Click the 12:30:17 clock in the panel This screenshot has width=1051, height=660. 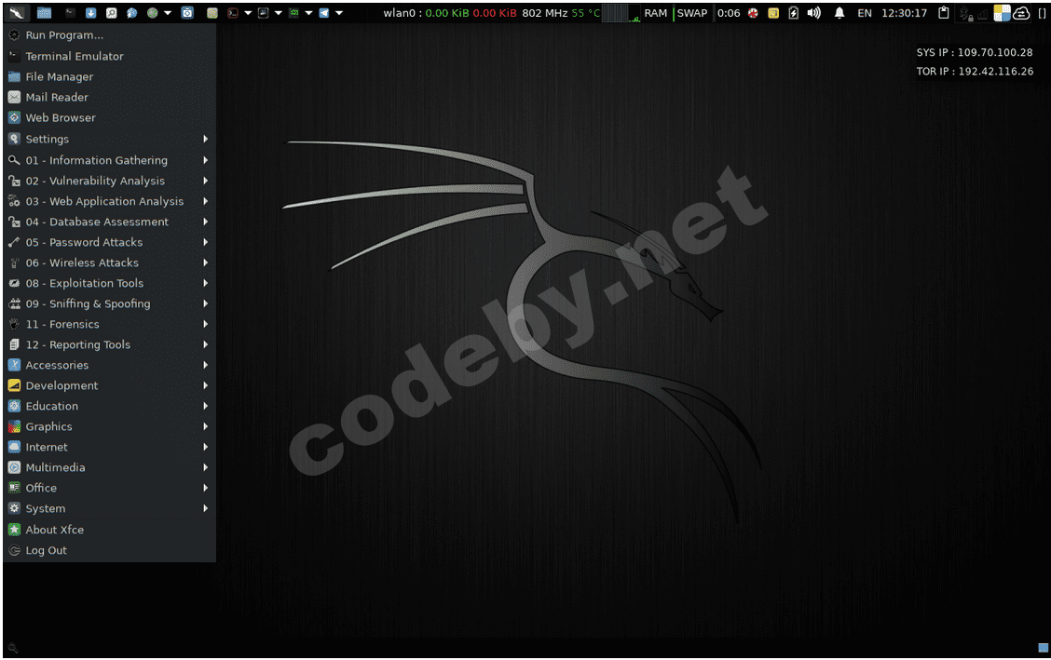point(904,13)
